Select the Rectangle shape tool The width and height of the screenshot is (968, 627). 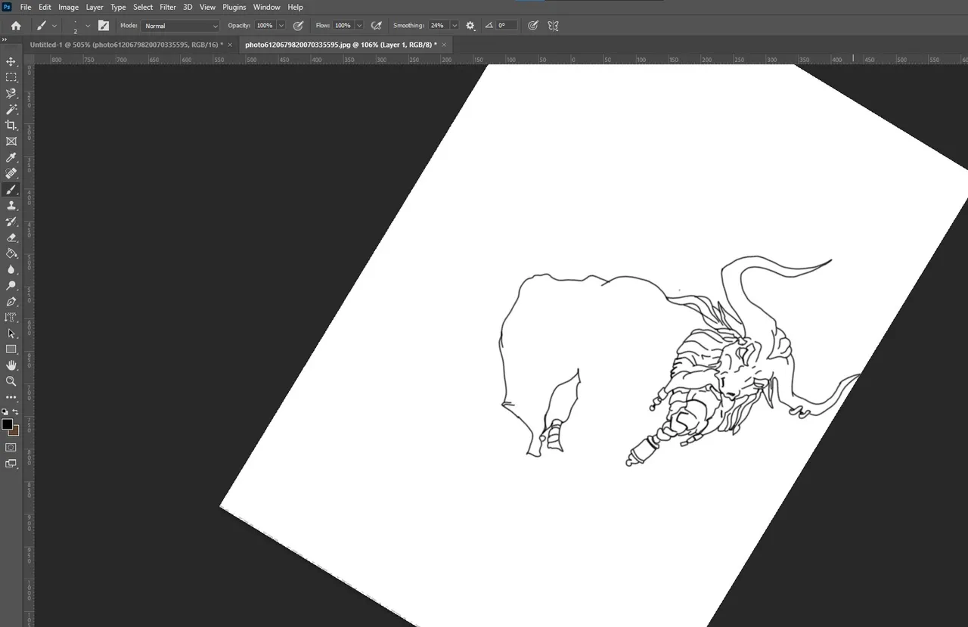11,349
